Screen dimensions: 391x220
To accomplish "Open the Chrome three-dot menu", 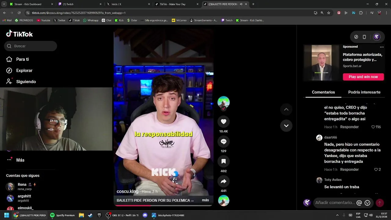I will [x=387, y=13].
